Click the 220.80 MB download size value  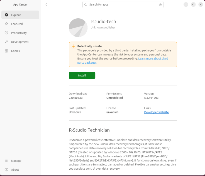[x=76, y=98]
